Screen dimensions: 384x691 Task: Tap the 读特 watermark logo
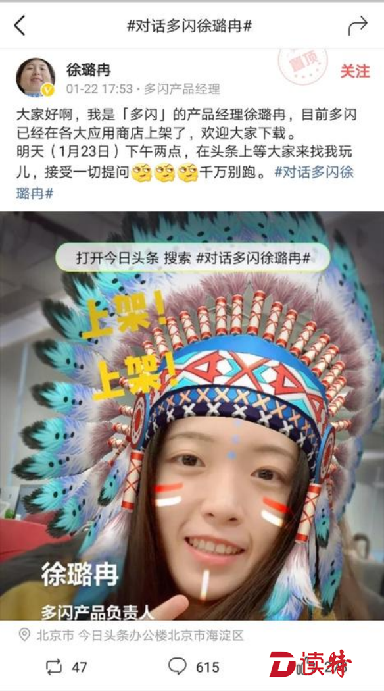pos(311,663)
